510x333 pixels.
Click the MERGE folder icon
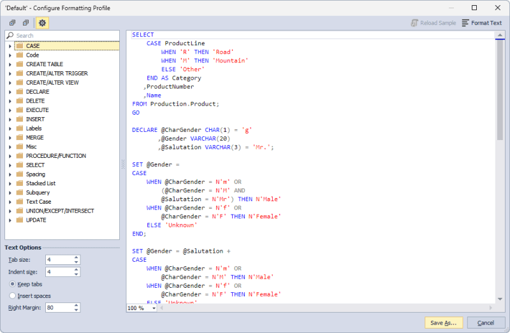click(20, 138)
